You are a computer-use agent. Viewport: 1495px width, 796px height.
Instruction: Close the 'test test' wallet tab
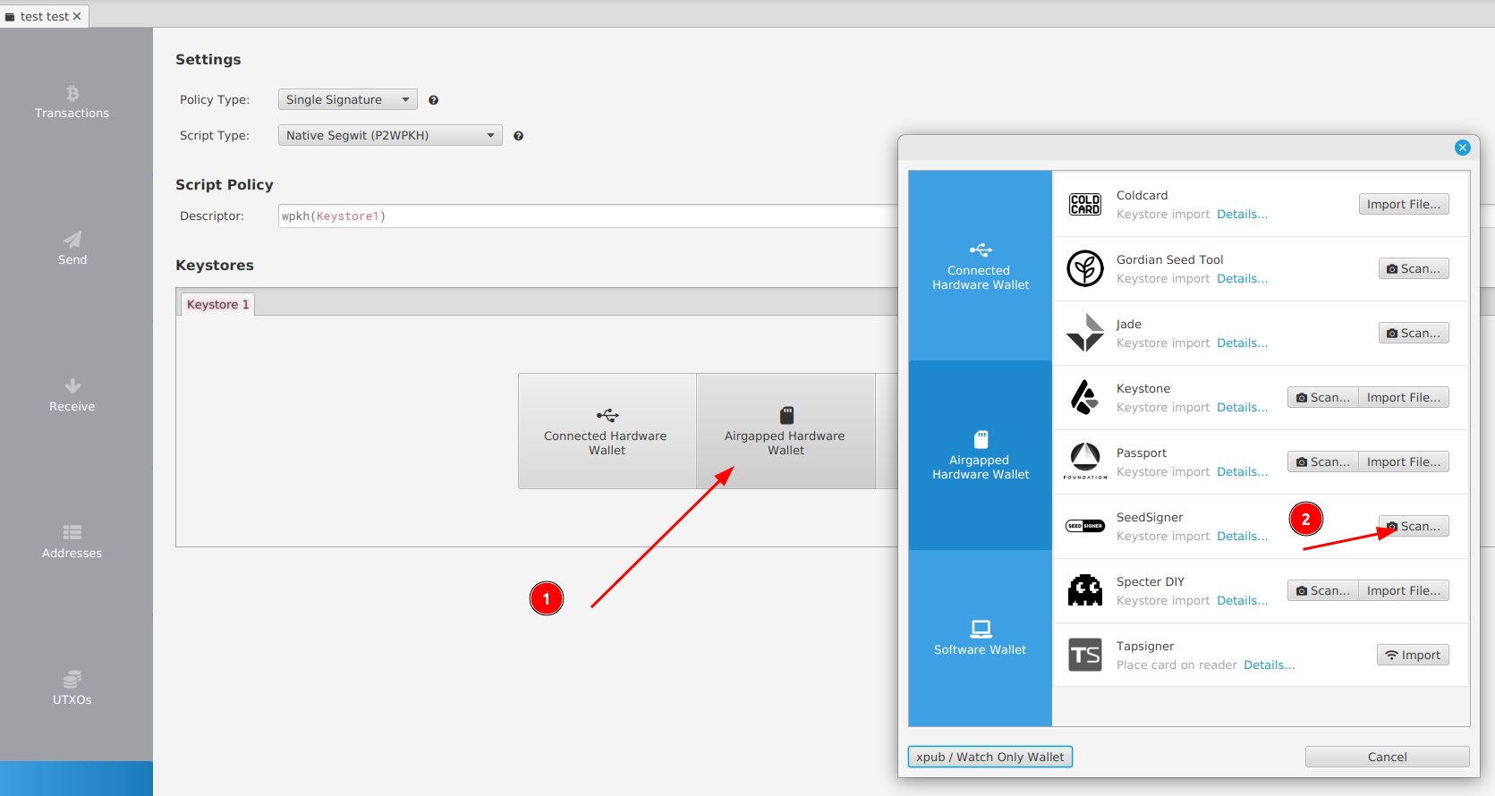click(77, 16)
